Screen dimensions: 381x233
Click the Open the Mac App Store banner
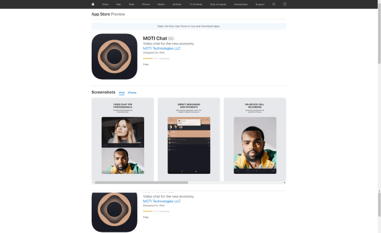[x=189, y=26]
